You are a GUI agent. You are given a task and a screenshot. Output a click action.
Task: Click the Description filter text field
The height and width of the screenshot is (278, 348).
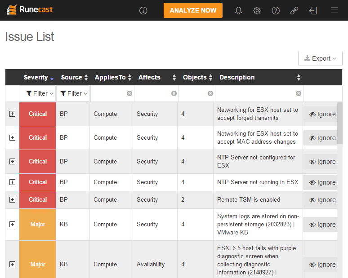[x=255, y=93]
